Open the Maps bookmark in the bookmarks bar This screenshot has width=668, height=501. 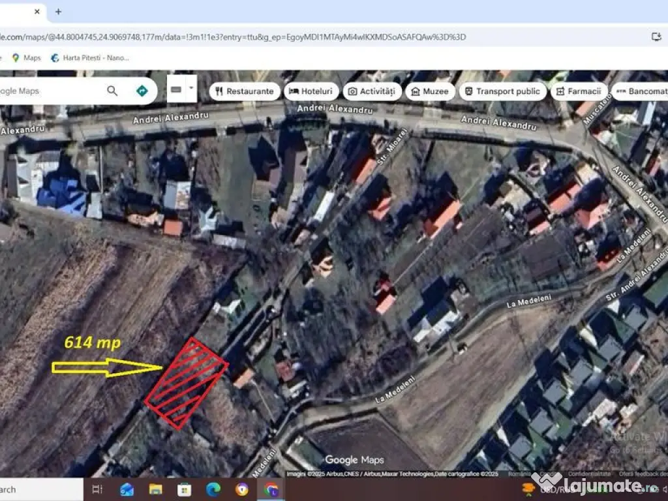27,57
